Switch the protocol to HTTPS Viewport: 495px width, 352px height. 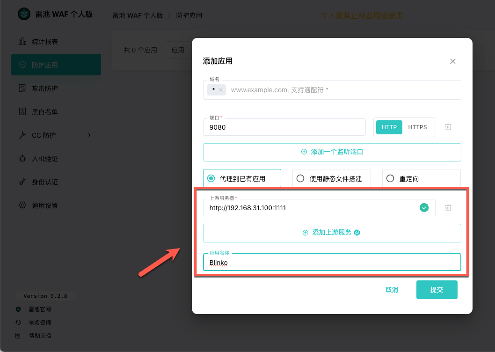(x=417, y=127)
